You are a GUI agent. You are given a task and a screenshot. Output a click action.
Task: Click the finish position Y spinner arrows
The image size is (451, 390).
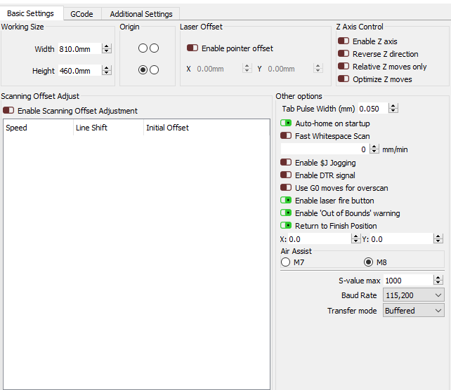438,238
